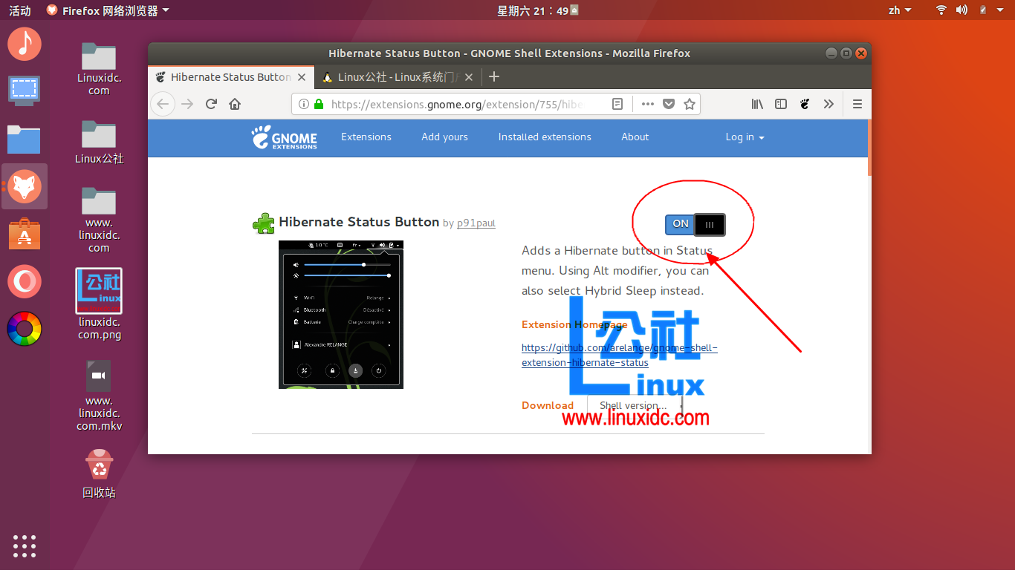Switch to the Linux公社 tab

[x=398, y=77]
